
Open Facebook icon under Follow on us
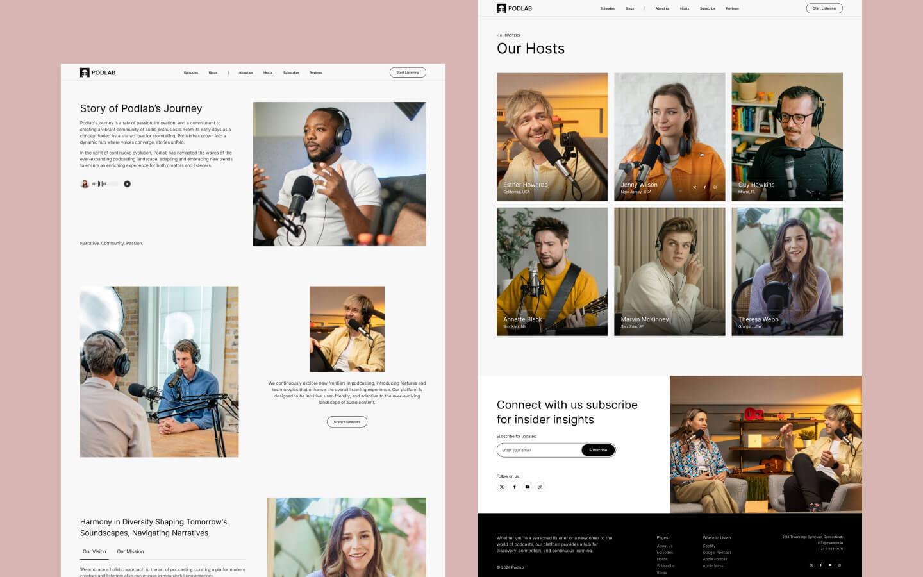(x=514, y=487)
